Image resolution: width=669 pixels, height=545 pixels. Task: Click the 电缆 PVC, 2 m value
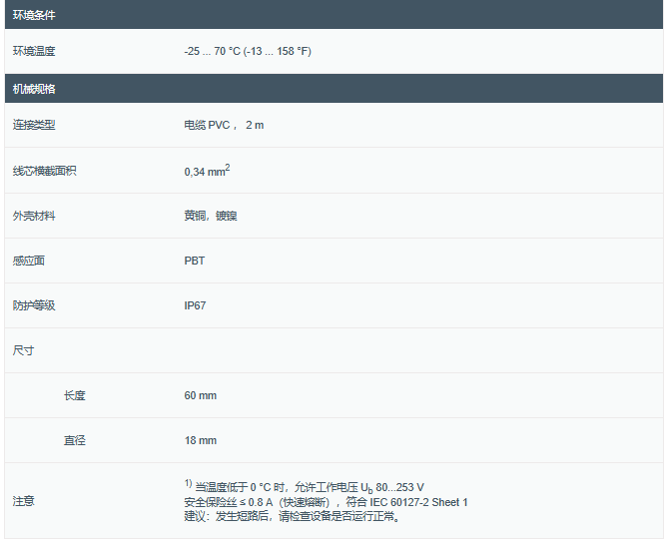click(x=224, y=126)
